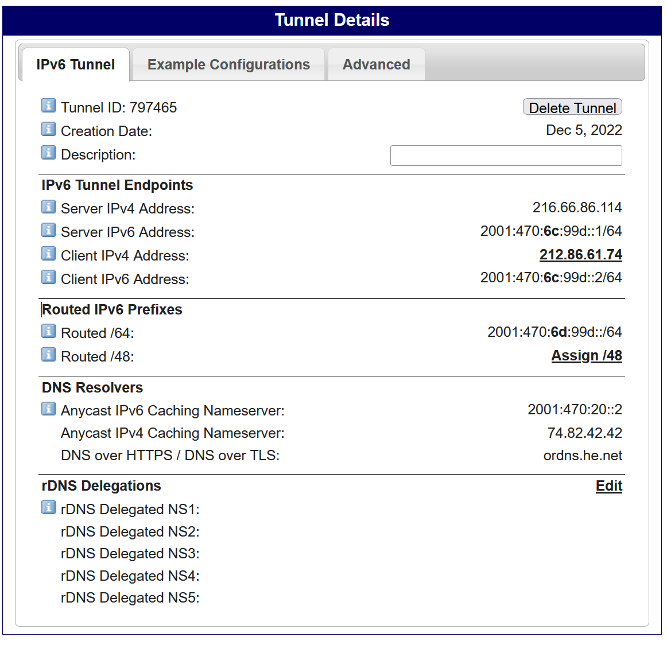Focus the Description text field
This screenshot has width=667, height=645.
(x=506, y=156)
